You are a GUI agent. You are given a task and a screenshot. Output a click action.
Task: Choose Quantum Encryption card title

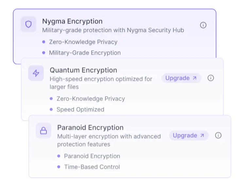pos(83,70)
